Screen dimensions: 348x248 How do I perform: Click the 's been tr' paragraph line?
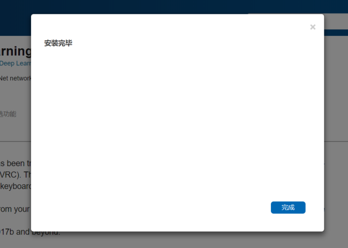click(16, 163)
